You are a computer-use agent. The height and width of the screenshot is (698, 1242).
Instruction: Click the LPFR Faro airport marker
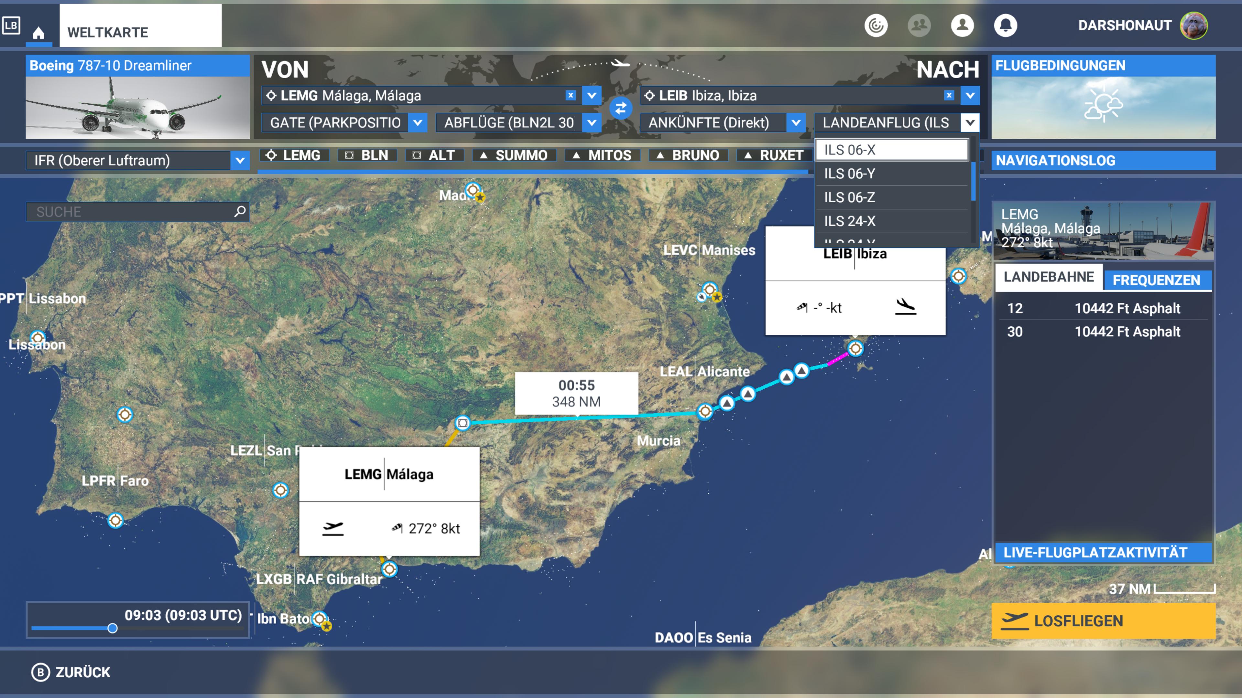click(115, 521)
